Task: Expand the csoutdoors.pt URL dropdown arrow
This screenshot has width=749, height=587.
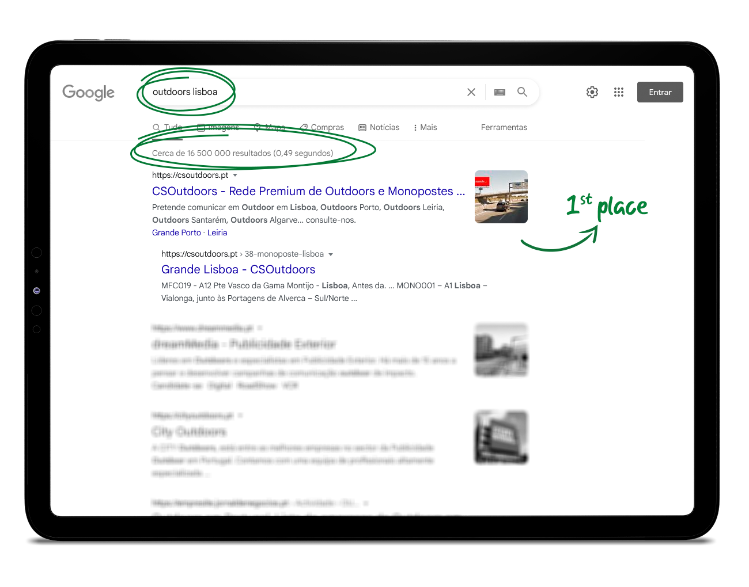Action: coord(235,175)
